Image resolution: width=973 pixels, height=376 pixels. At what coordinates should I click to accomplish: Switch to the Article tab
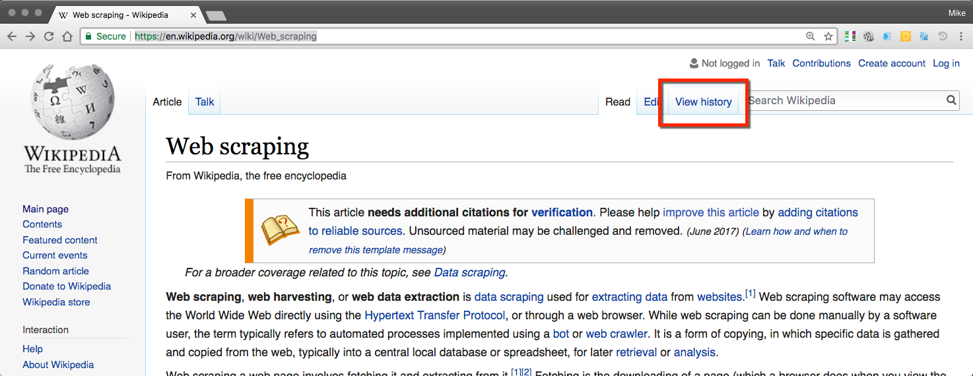click(167, 102)
